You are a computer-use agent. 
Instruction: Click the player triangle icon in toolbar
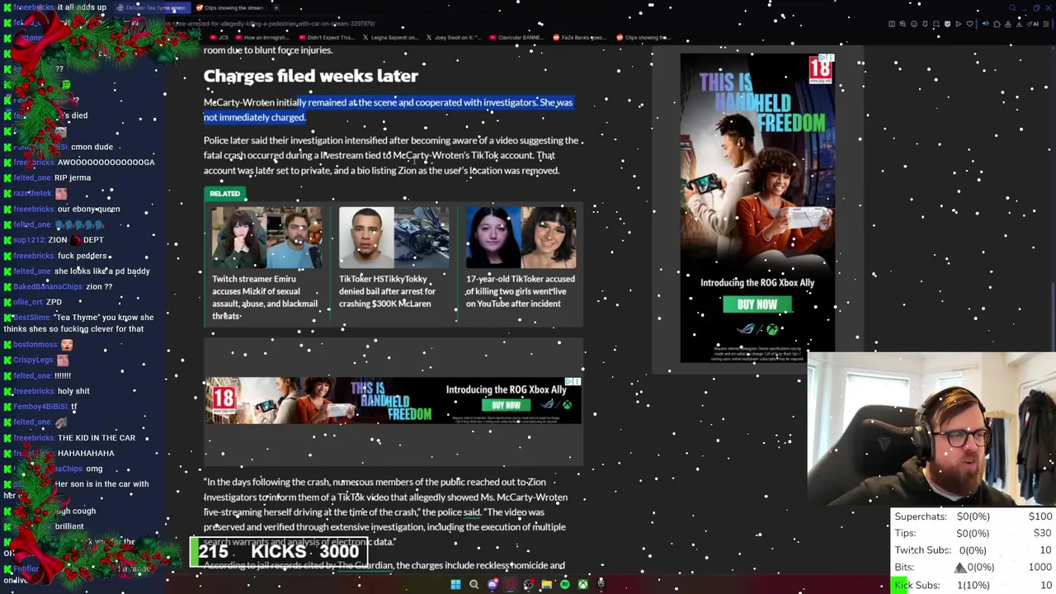(959, 24)
